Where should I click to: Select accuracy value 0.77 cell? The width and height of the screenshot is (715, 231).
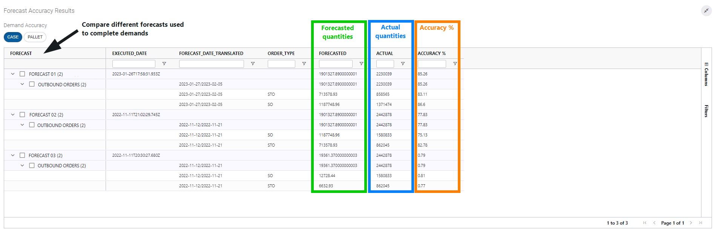coord(421,186)
